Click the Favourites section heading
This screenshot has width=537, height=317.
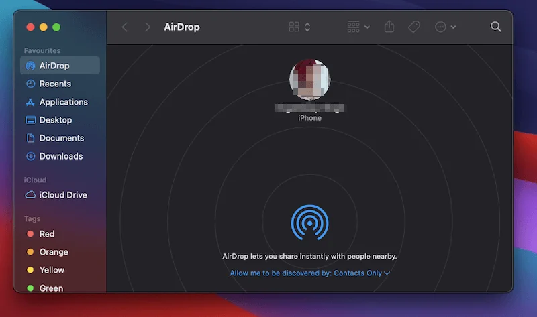pos(42,51)
